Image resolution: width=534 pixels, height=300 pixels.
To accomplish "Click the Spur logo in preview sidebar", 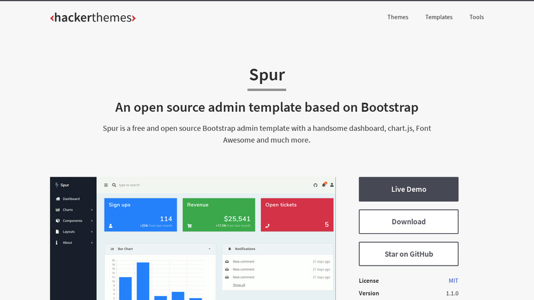I will tap(62, 185).
